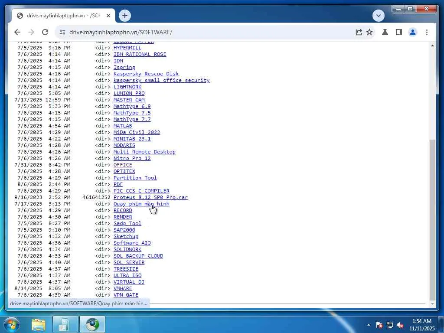Open the MathType 7.7 folder

pyautogui.click(x=132, y=120)
